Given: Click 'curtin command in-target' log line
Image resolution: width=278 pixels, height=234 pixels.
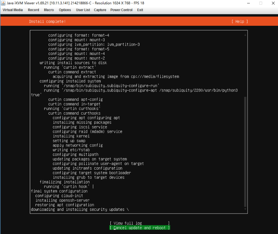Looking at the screenshot, I should (74, 104).
